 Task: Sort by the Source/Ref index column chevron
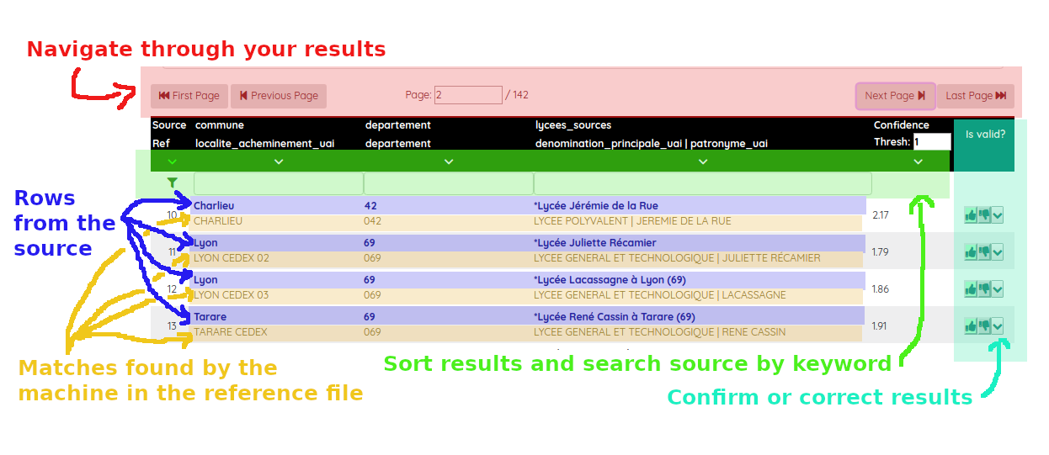[x=173, y=161]
